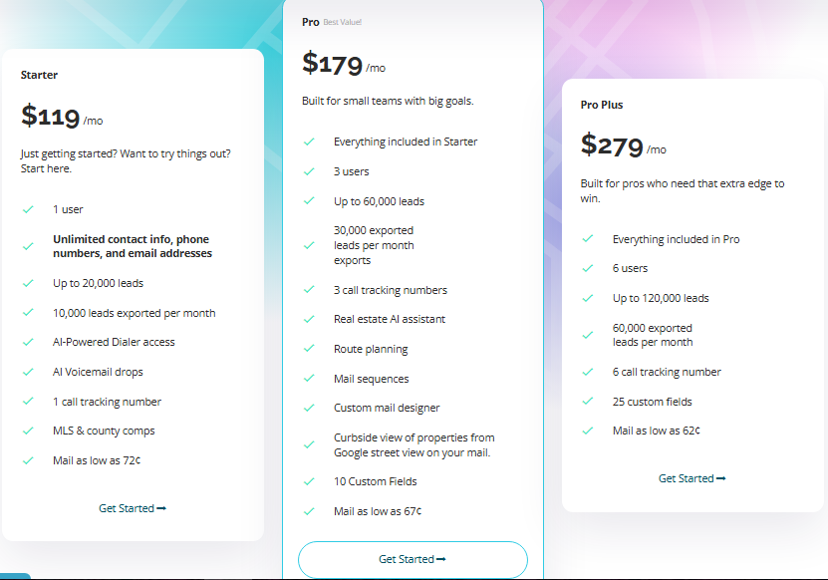Click checkmark icon beside "1 user"
The image size is (828, 580).
click(27, 210)
